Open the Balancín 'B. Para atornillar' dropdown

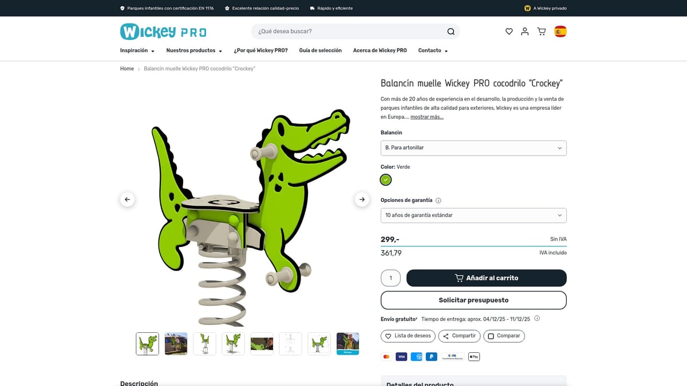point(473,148)
